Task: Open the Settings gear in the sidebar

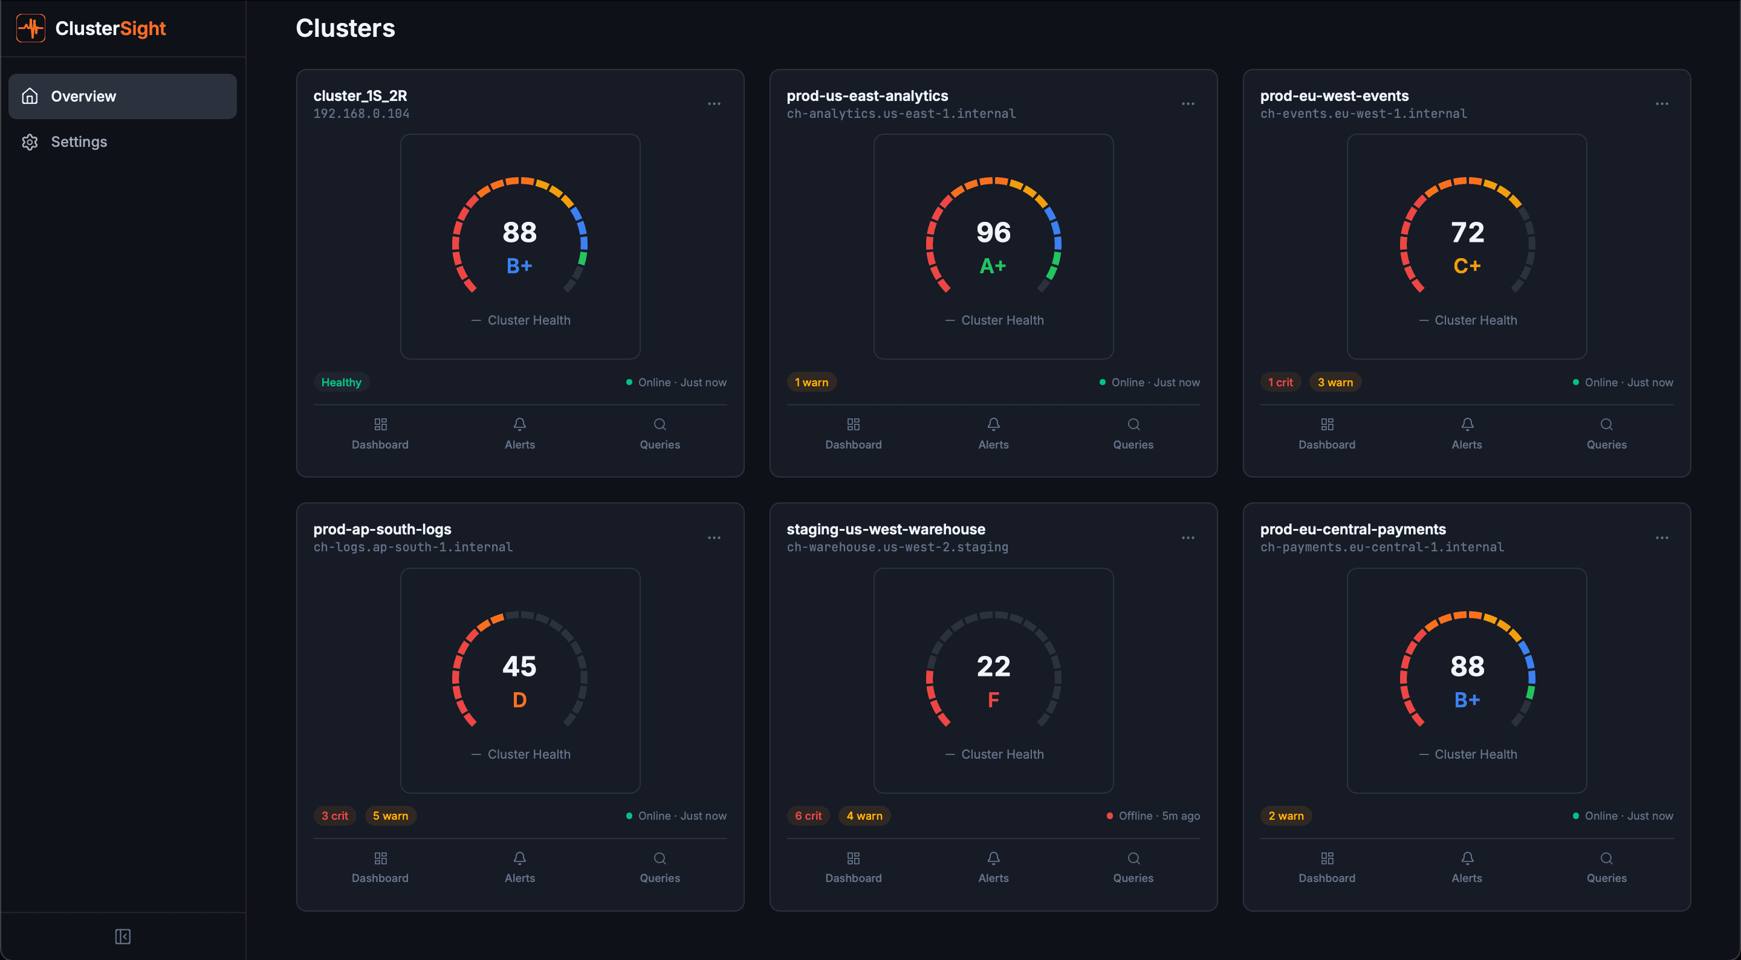Action: point(30,141)
